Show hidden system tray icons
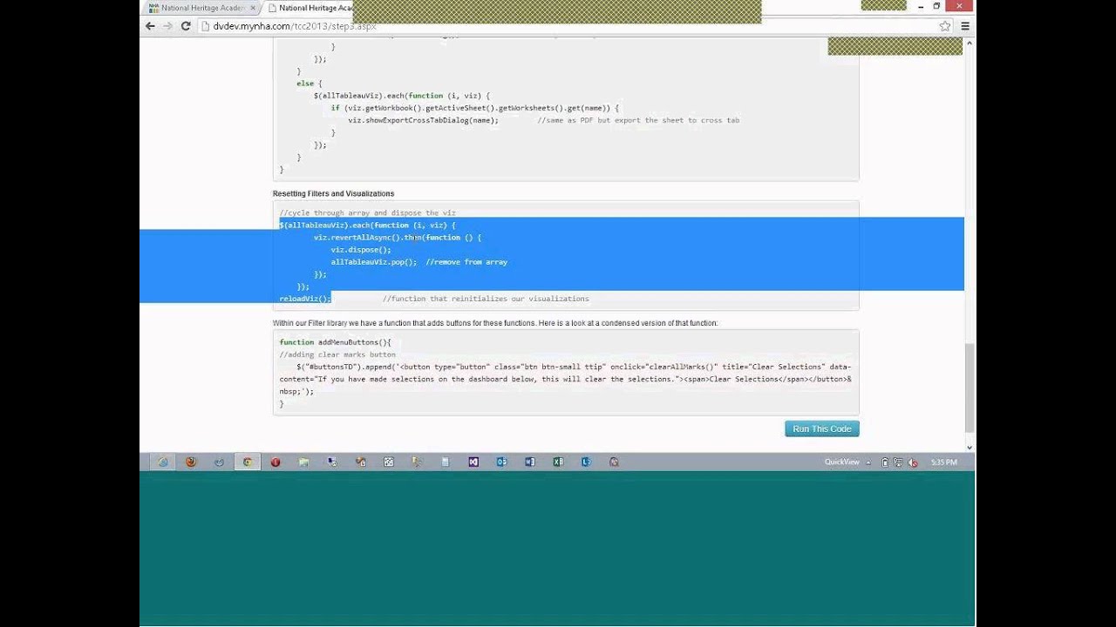 click(x=868, y=462)
